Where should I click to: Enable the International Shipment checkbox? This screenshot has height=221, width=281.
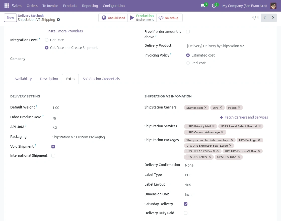(x=53, y=156)
